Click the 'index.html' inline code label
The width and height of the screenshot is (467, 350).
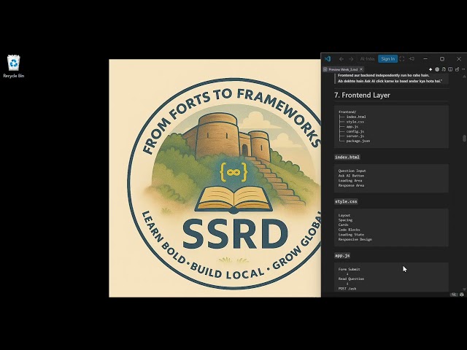click(347, 157)
